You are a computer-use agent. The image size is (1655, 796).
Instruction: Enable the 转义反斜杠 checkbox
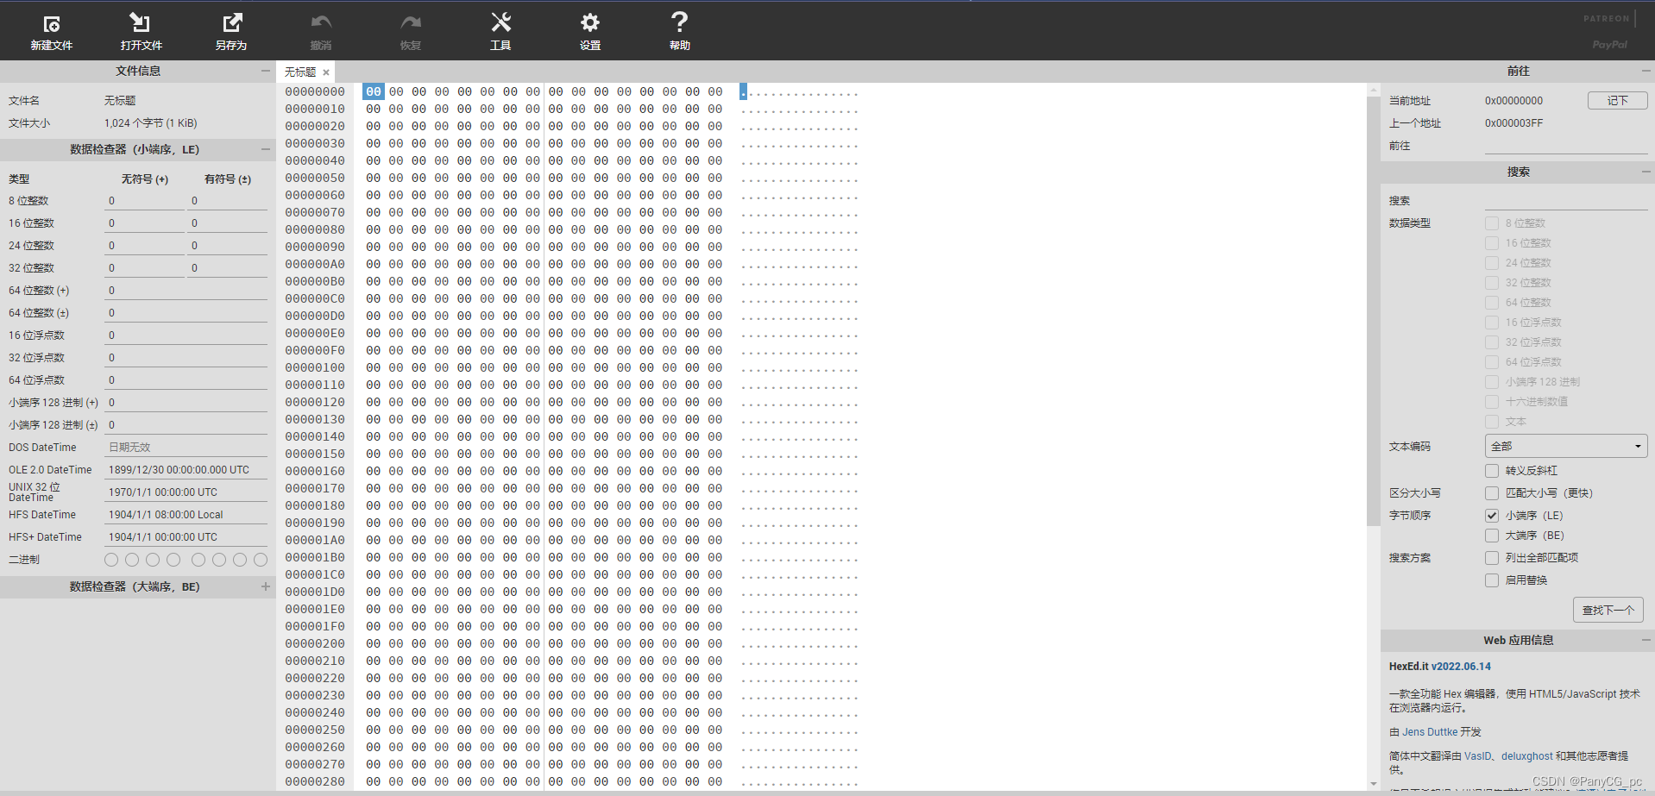pyautogui.click(x=1491, y=471)
